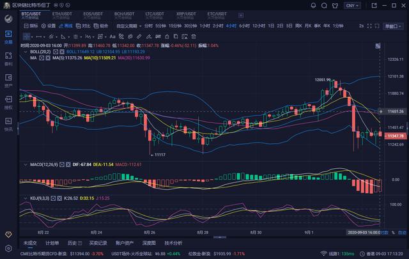Click the copy drawings icon
This screenshot has width=409, height=259.
coord(176,36)
